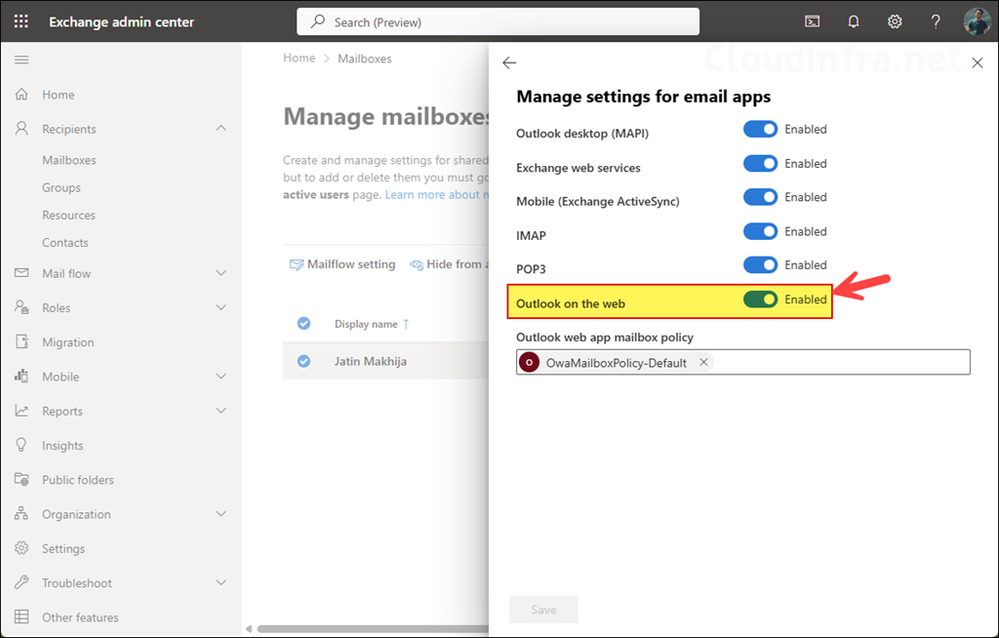999x638 pixels.
Task: Expand the Roles section in the sidebar
Action: click(60, 307)
